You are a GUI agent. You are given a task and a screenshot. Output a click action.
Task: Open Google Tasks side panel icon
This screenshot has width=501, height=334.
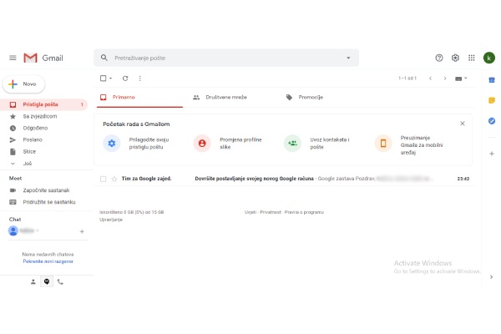click(492, 121)
